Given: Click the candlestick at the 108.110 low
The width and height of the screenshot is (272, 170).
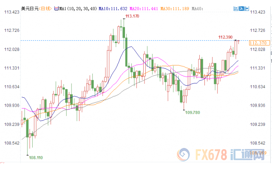Looking at the screenshot, I should [x=27, y=128].
